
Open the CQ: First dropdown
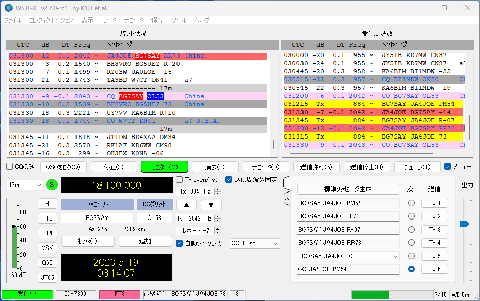click(x=255, y=243)
